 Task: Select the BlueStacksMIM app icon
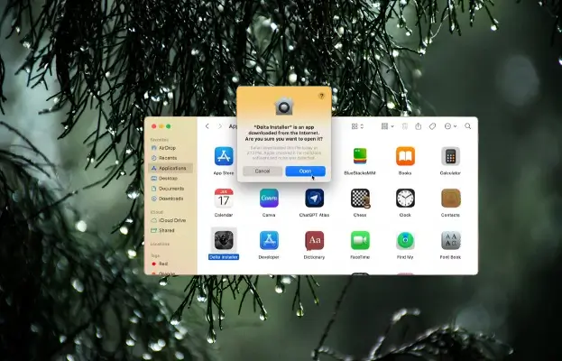pyautogui.click(x=360, y=156)
